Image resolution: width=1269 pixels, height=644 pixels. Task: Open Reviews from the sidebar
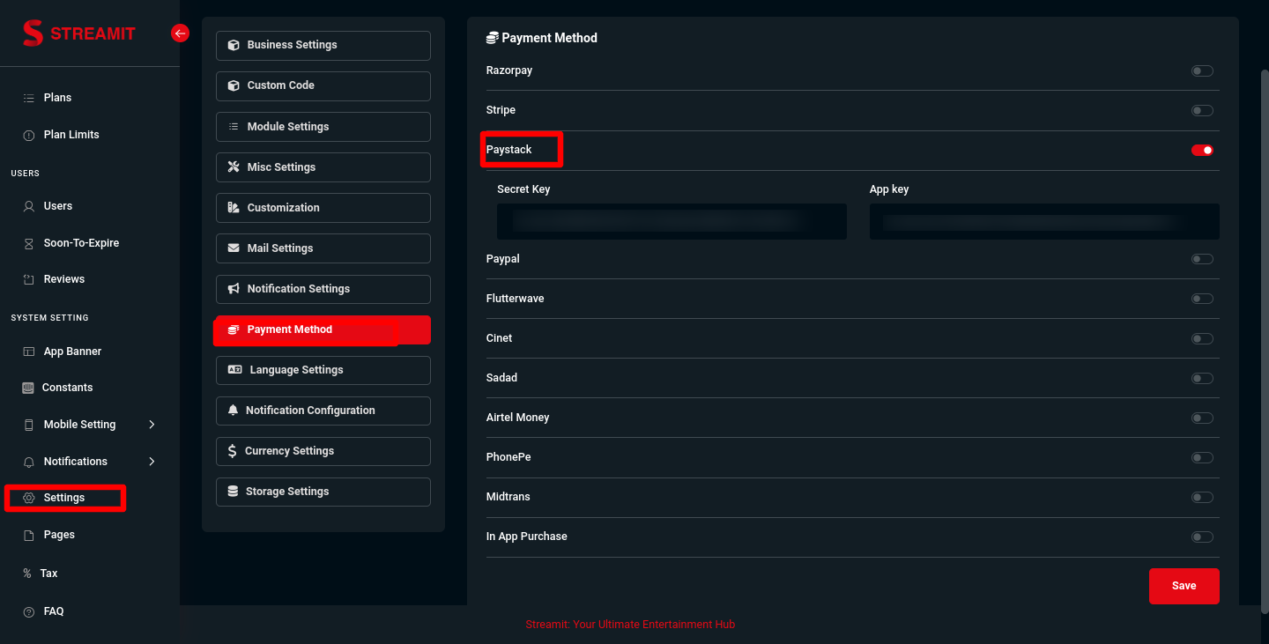tap(64, 279)
